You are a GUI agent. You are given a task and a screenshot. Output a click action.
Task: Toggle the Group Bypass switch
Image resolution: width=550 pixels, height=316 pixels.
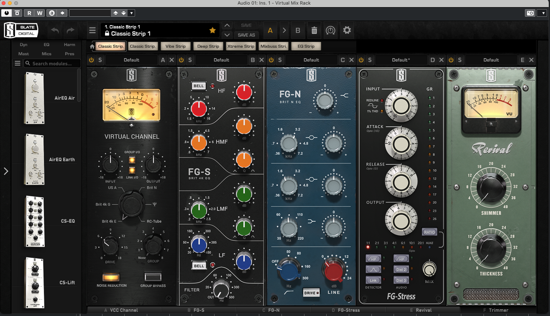[153, 277]
